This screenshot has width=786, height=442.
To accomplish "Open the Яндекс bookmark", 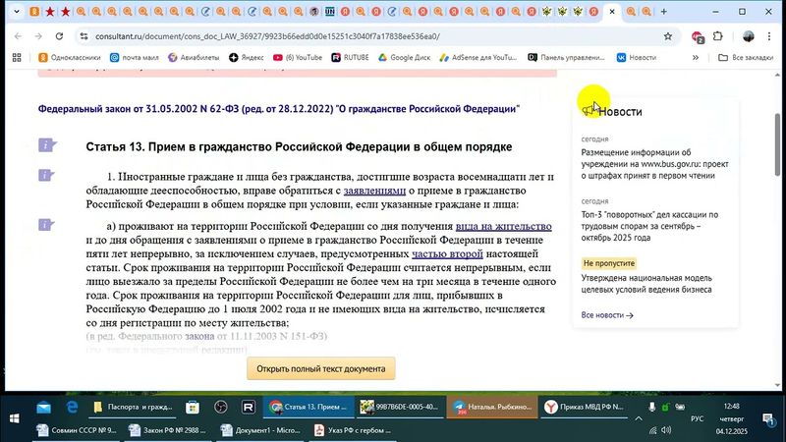I will pyautogui.click(x=247, y=58).
